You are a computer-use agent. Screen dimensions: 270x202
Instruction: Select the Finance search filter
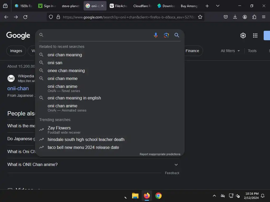pos(192,51)
